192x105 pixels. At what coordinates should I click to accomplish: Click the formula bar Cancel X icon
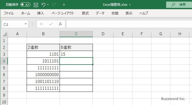click(x=41, y=24)
